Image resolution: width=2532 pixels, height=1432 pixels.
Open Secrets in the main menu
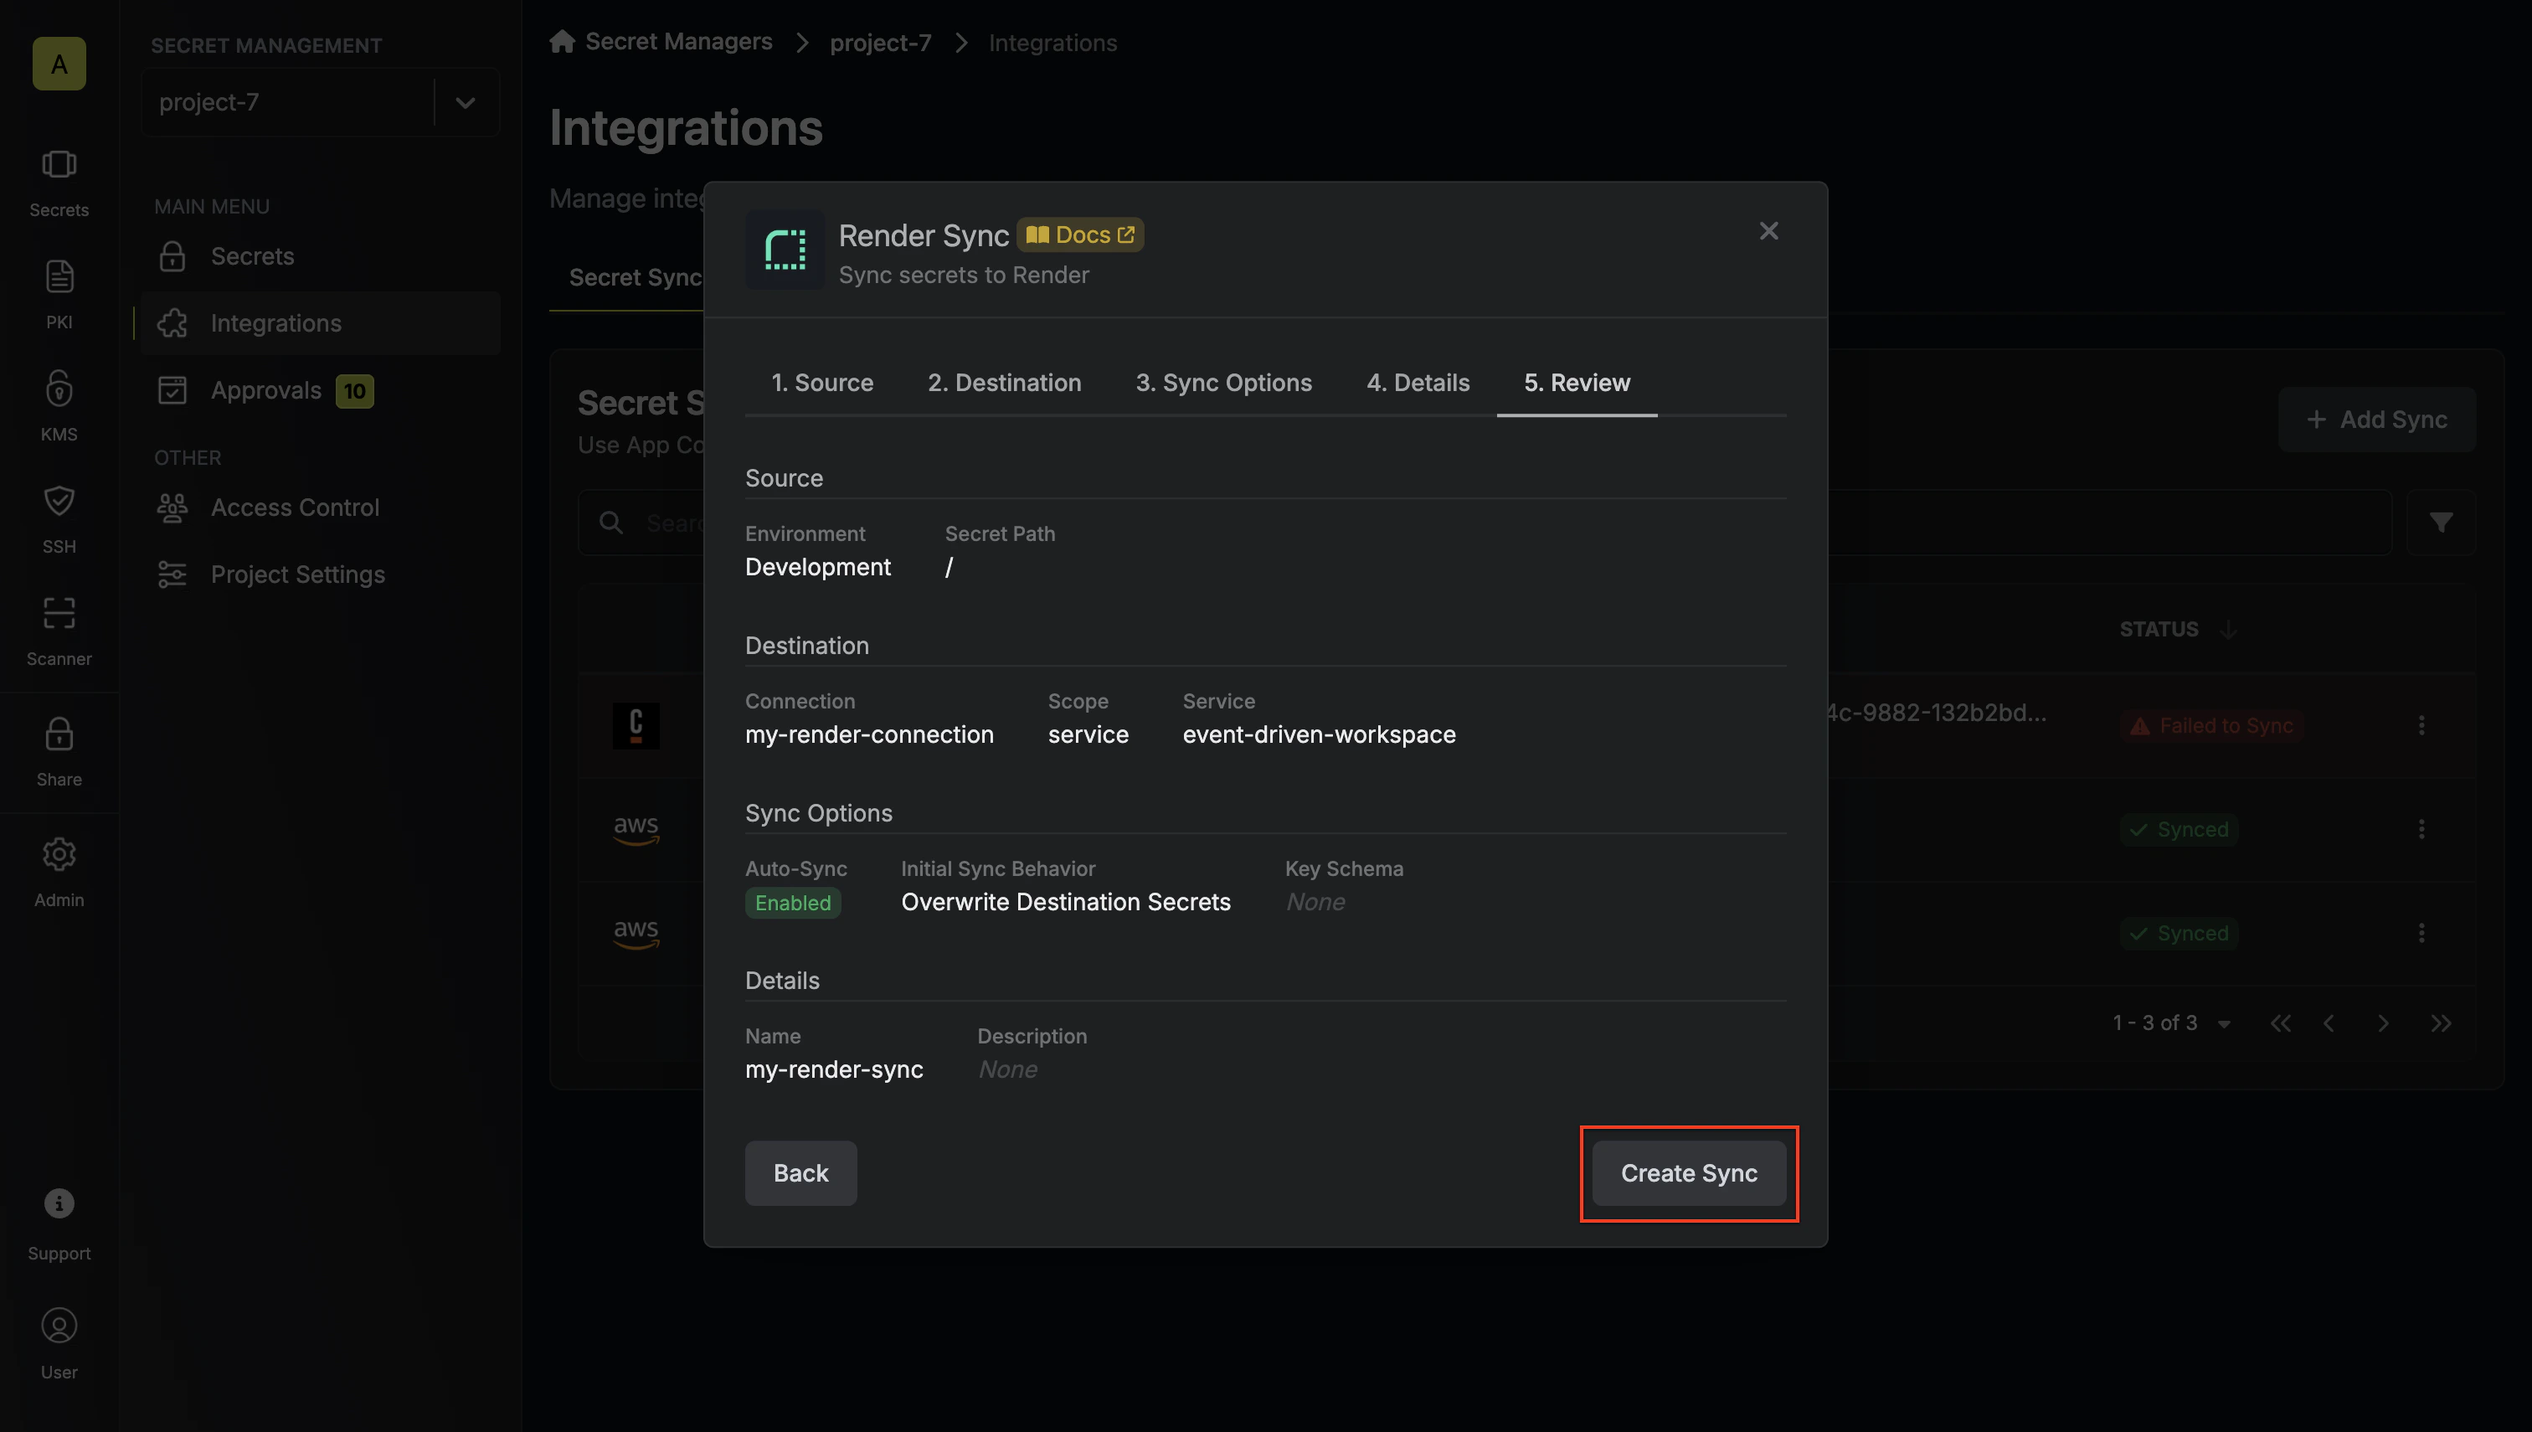(321, 257)
